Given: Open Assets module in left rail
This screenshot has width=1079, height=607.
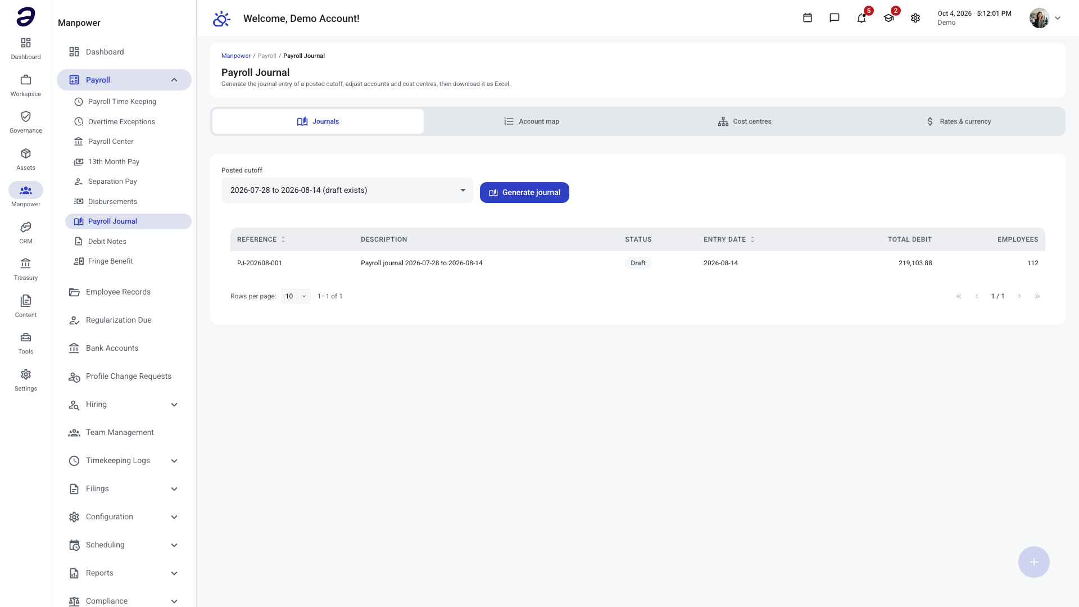Looking at the screenshot, I should coord(26,159).
